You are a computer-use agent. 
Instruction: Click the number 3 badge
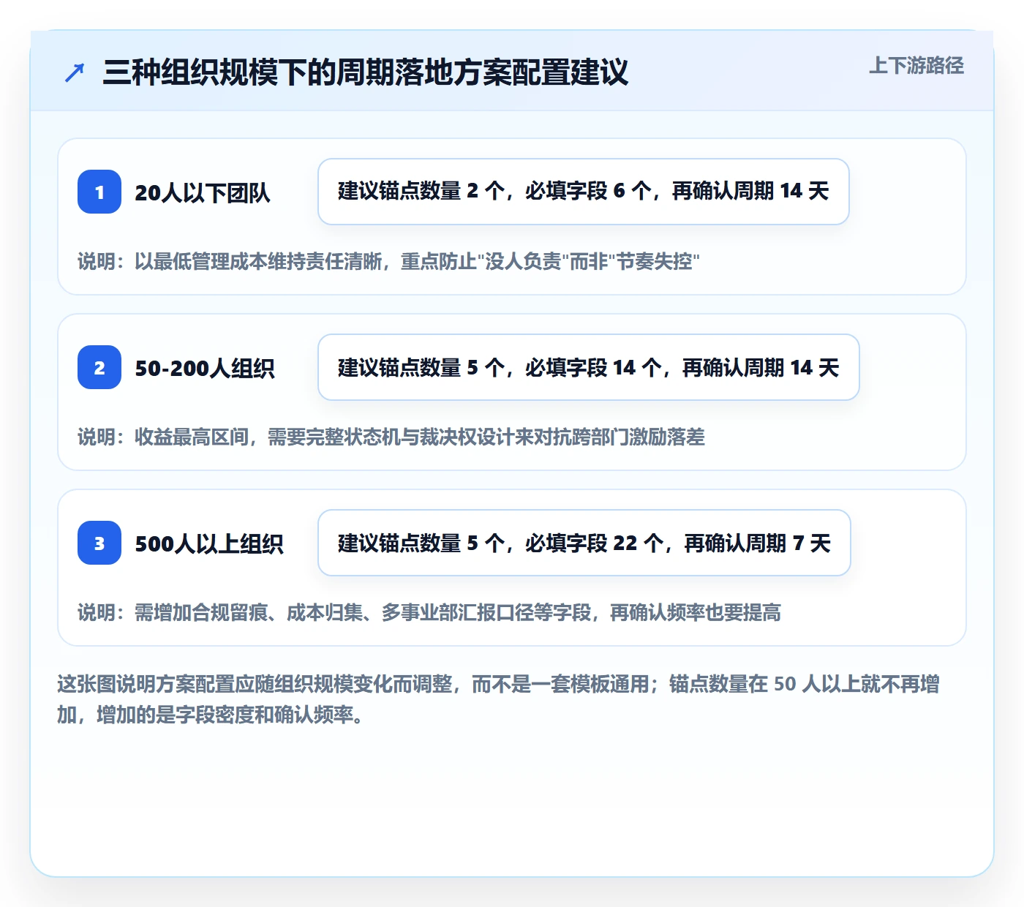click(x=99, y=543)
